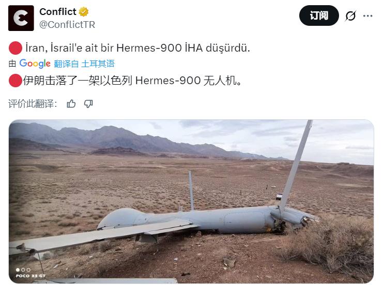The width and height of the screenshot is (384, 285).
Task: Click the Conflict profile avatar logo
Action: (21, 18)
